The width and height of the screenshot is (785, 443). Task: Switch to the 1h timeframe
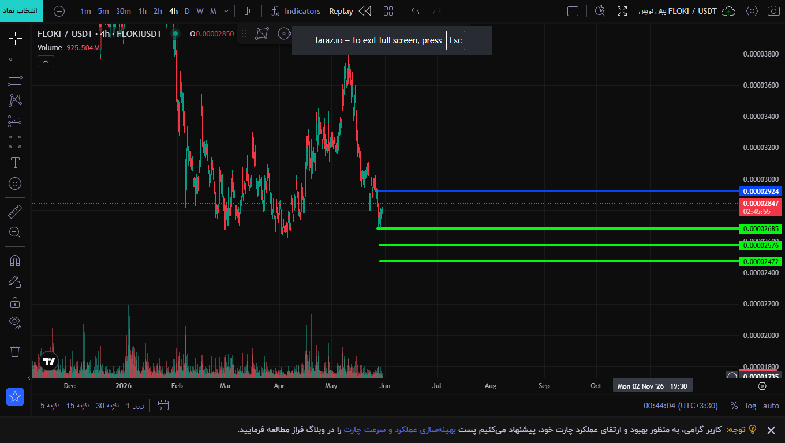(x=142, y=11)
